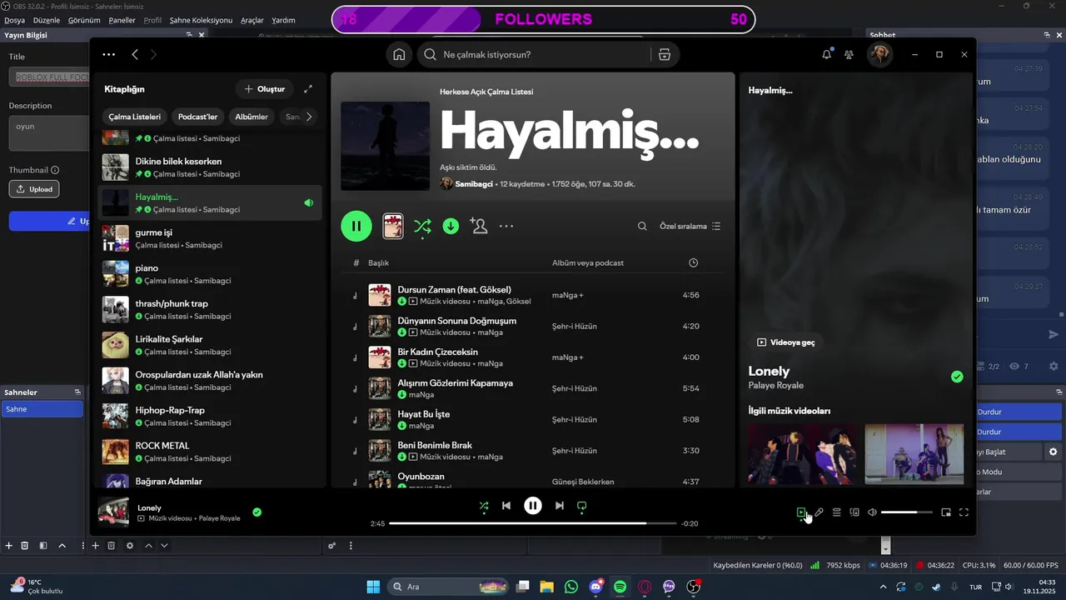This screenshot has height=600, width=1066.
Task: Open Discord from the Windows taskbar
Action: point(595,587)
